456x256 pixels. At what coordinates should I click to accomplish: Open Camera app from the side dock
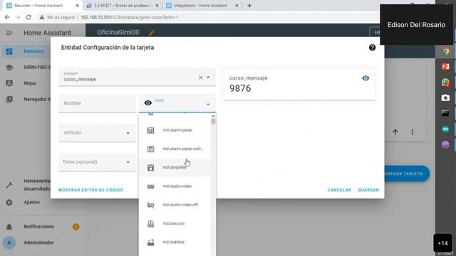tap(445, 98)
